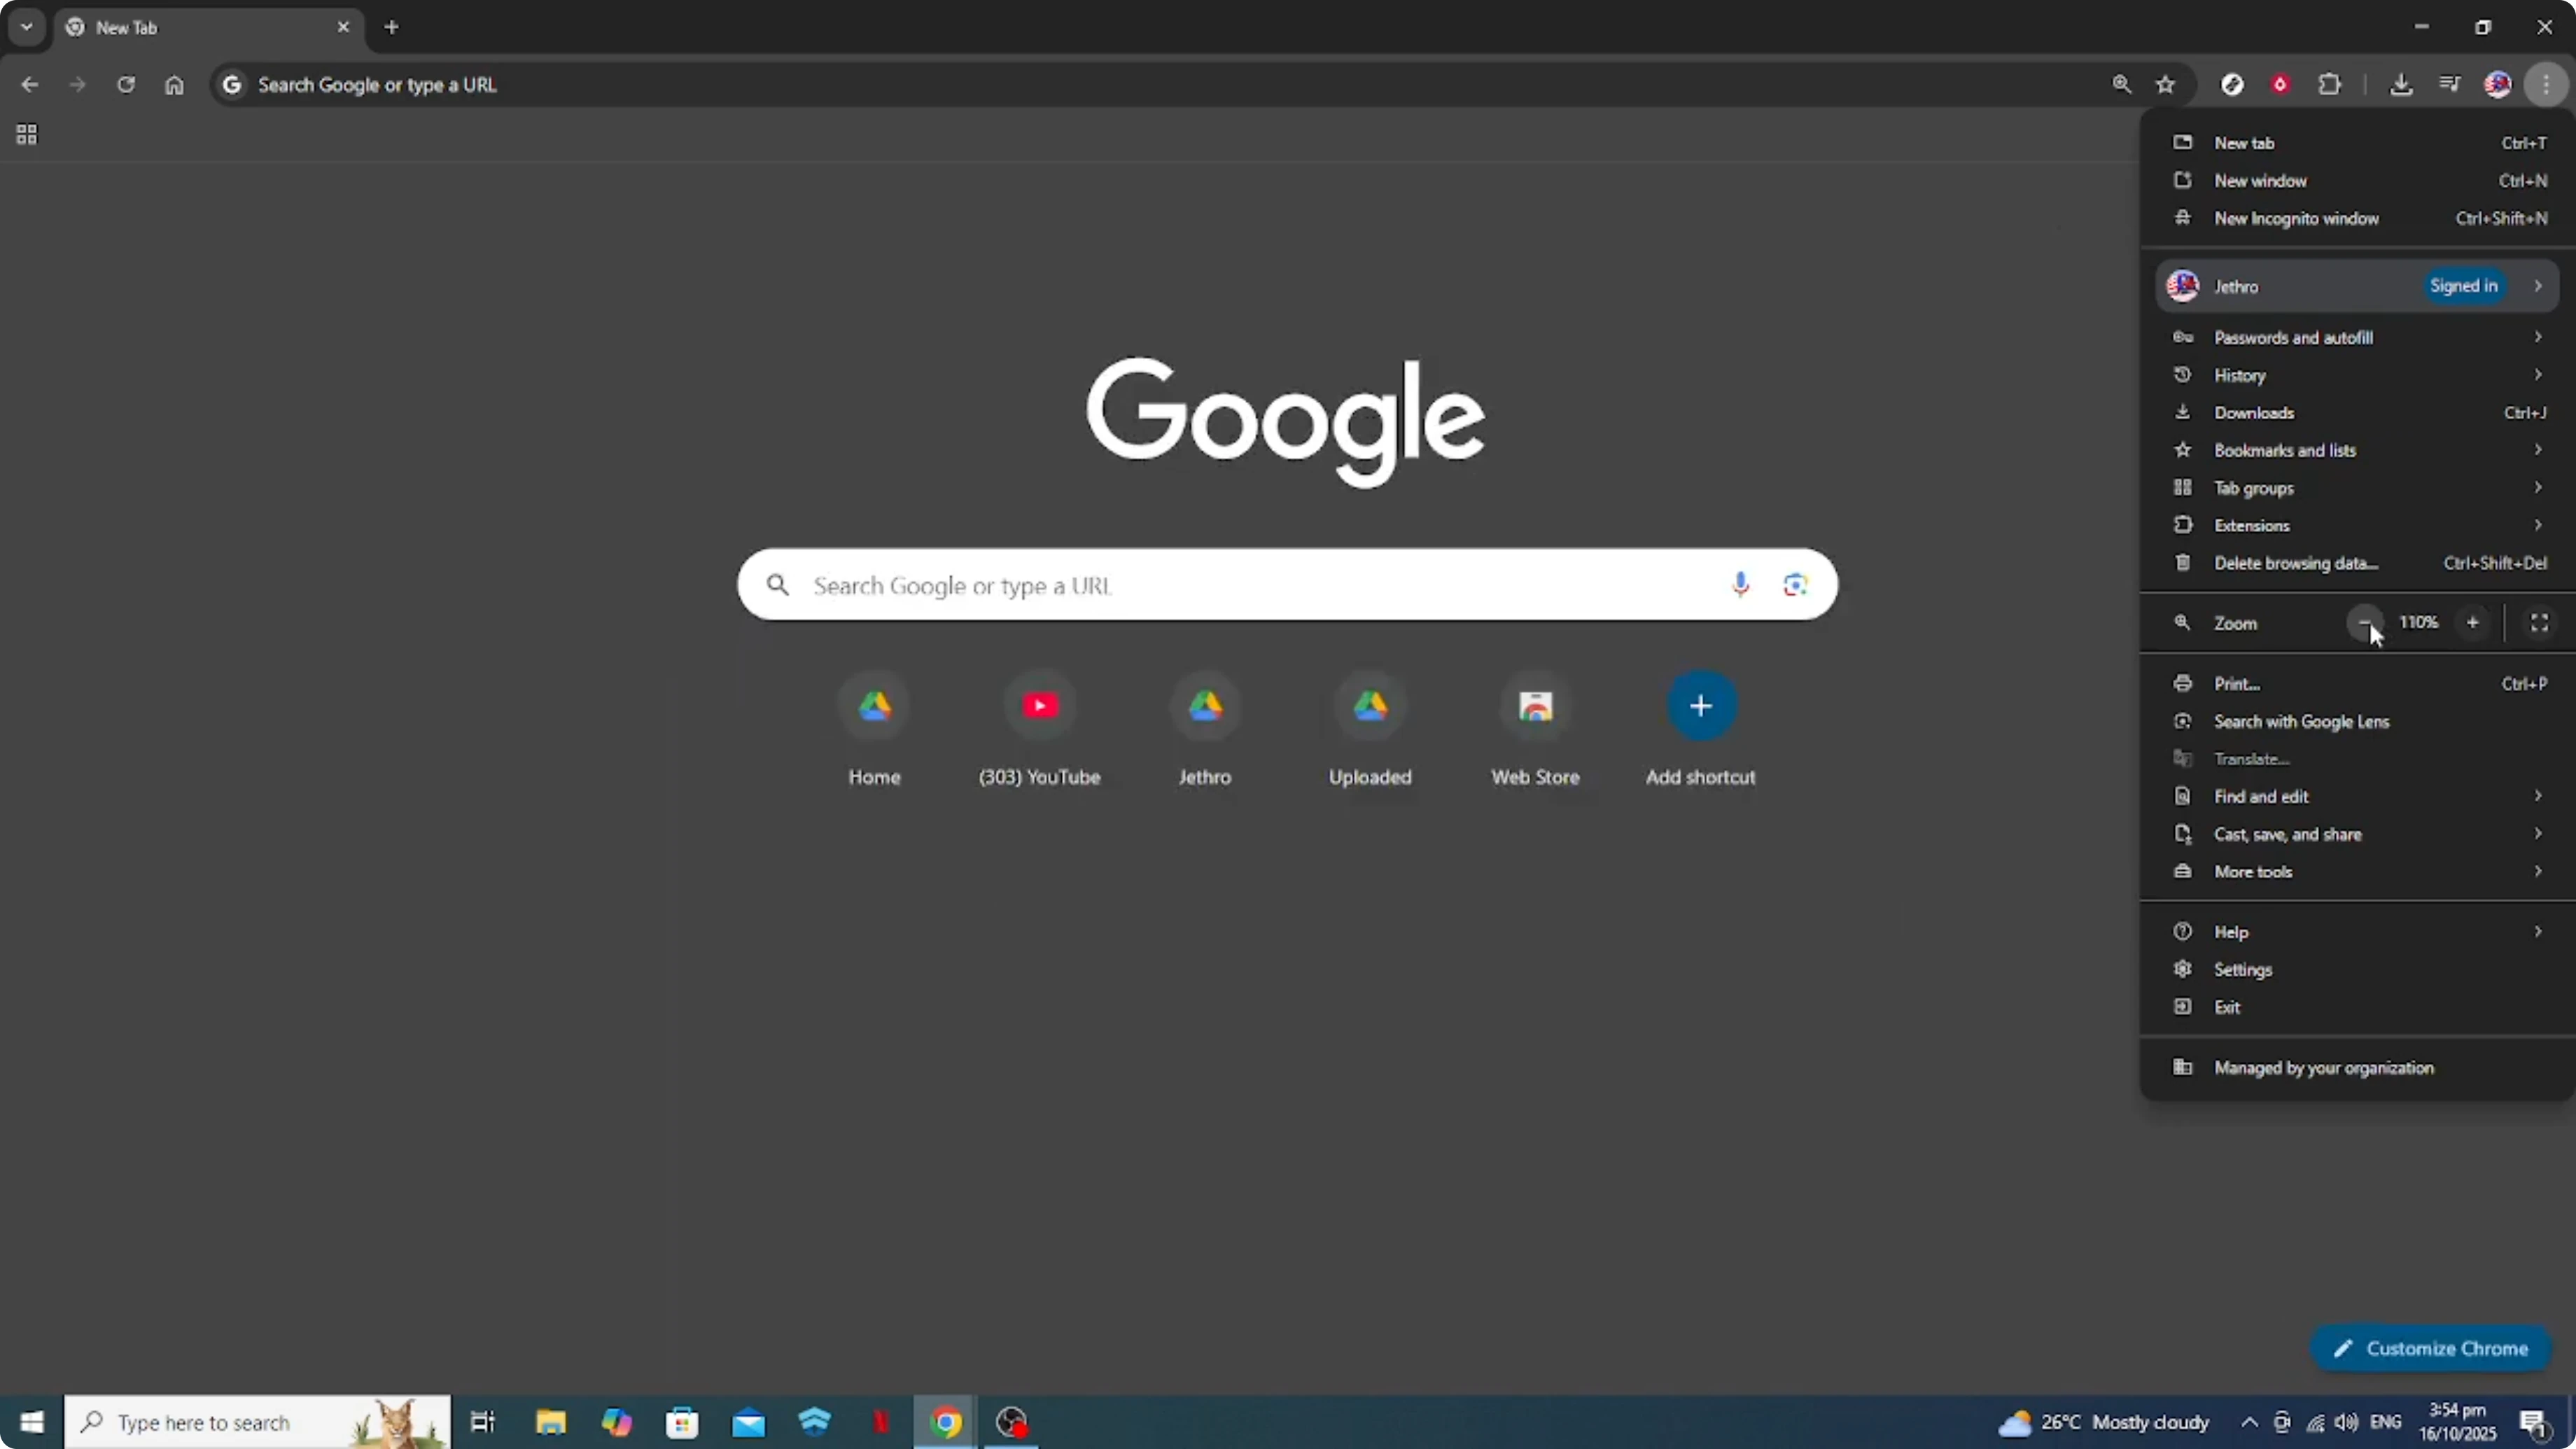The image size is (2576, 1449).
Task: Select New Incognito window from the menu
Action: (x=2297, y=218)
